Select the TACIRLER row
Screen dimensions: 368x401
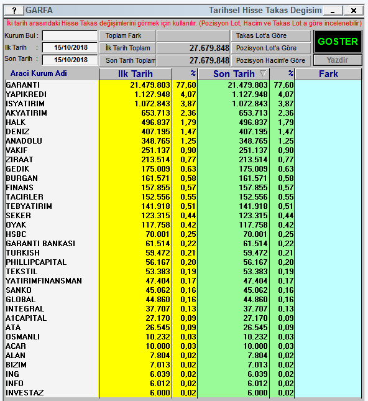tap(183, 197)
